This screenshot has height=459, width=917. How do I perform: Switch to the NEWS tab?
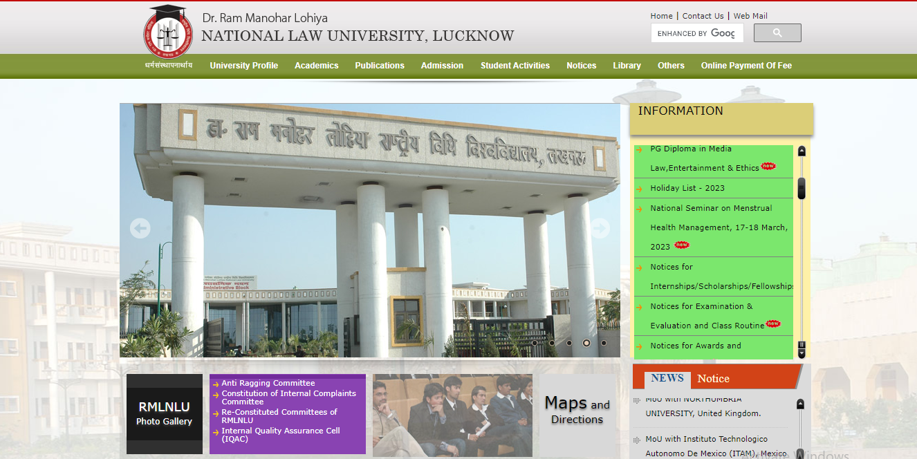coord(667,378)
